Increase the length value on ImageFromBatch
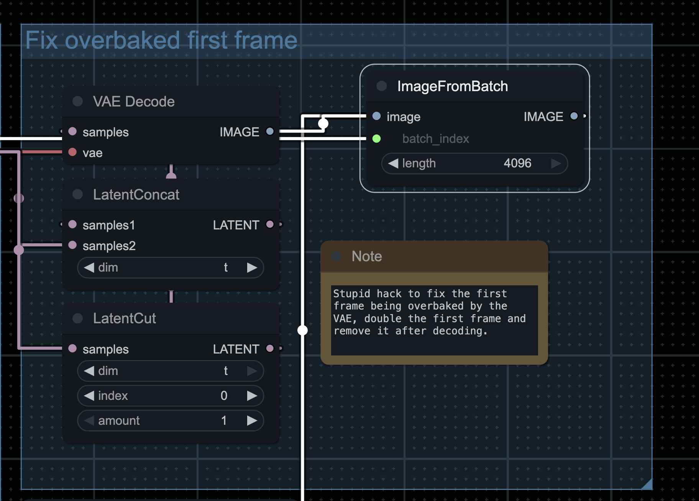This screenshot has width=699, height=501. point(556,164)
